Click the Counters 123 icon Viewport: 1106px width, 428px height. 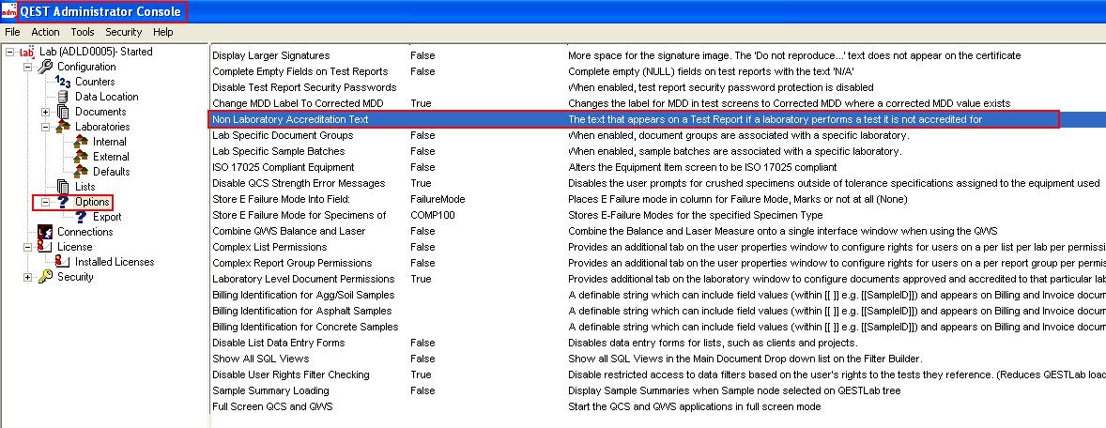point(63,82)
